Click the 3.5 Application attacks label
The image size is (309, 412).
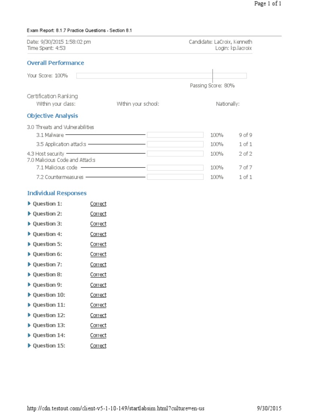pos(61,144)
